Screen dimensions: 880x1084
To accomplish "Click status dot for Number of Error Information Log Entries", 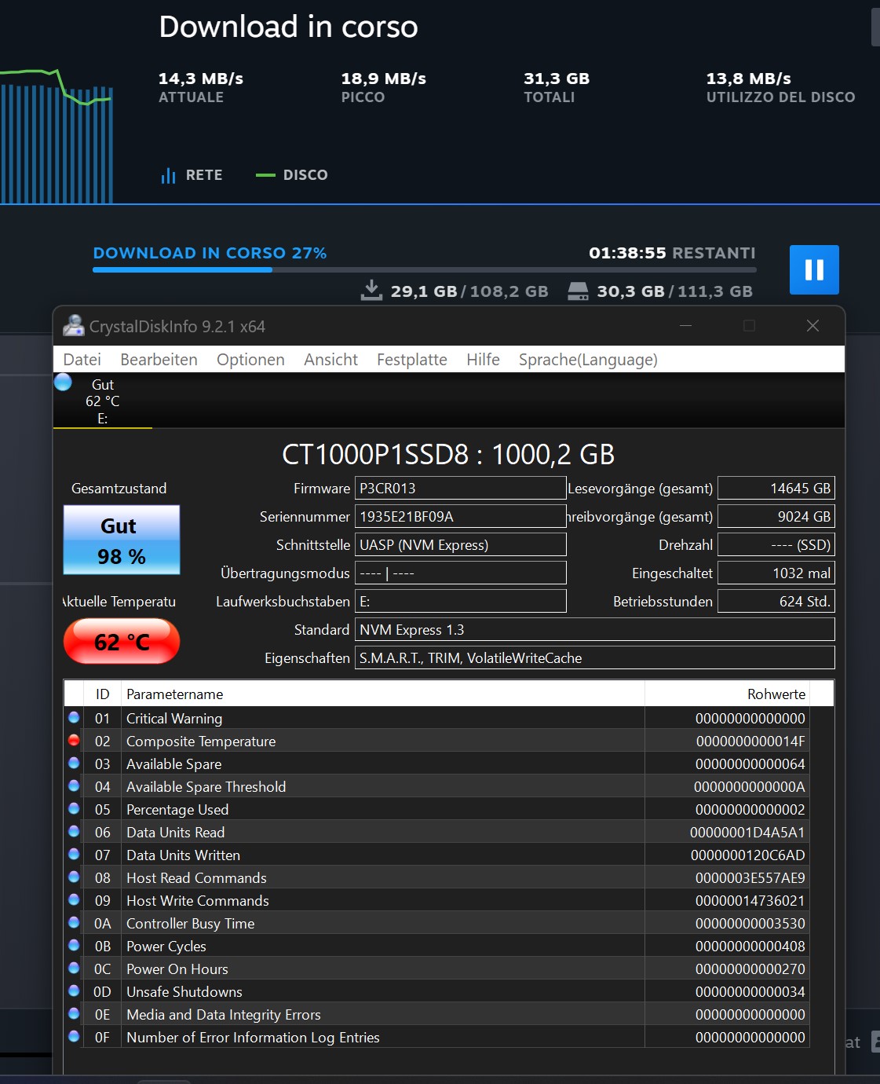I will coord(74,1036).
